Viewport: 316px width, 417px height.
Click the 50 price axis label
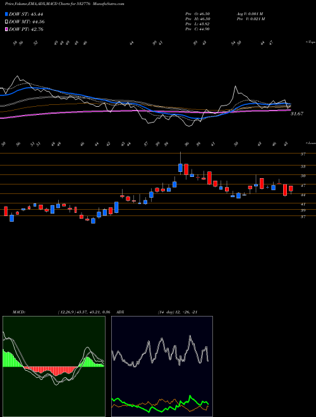pyautogui.click(x=303, y=176)
